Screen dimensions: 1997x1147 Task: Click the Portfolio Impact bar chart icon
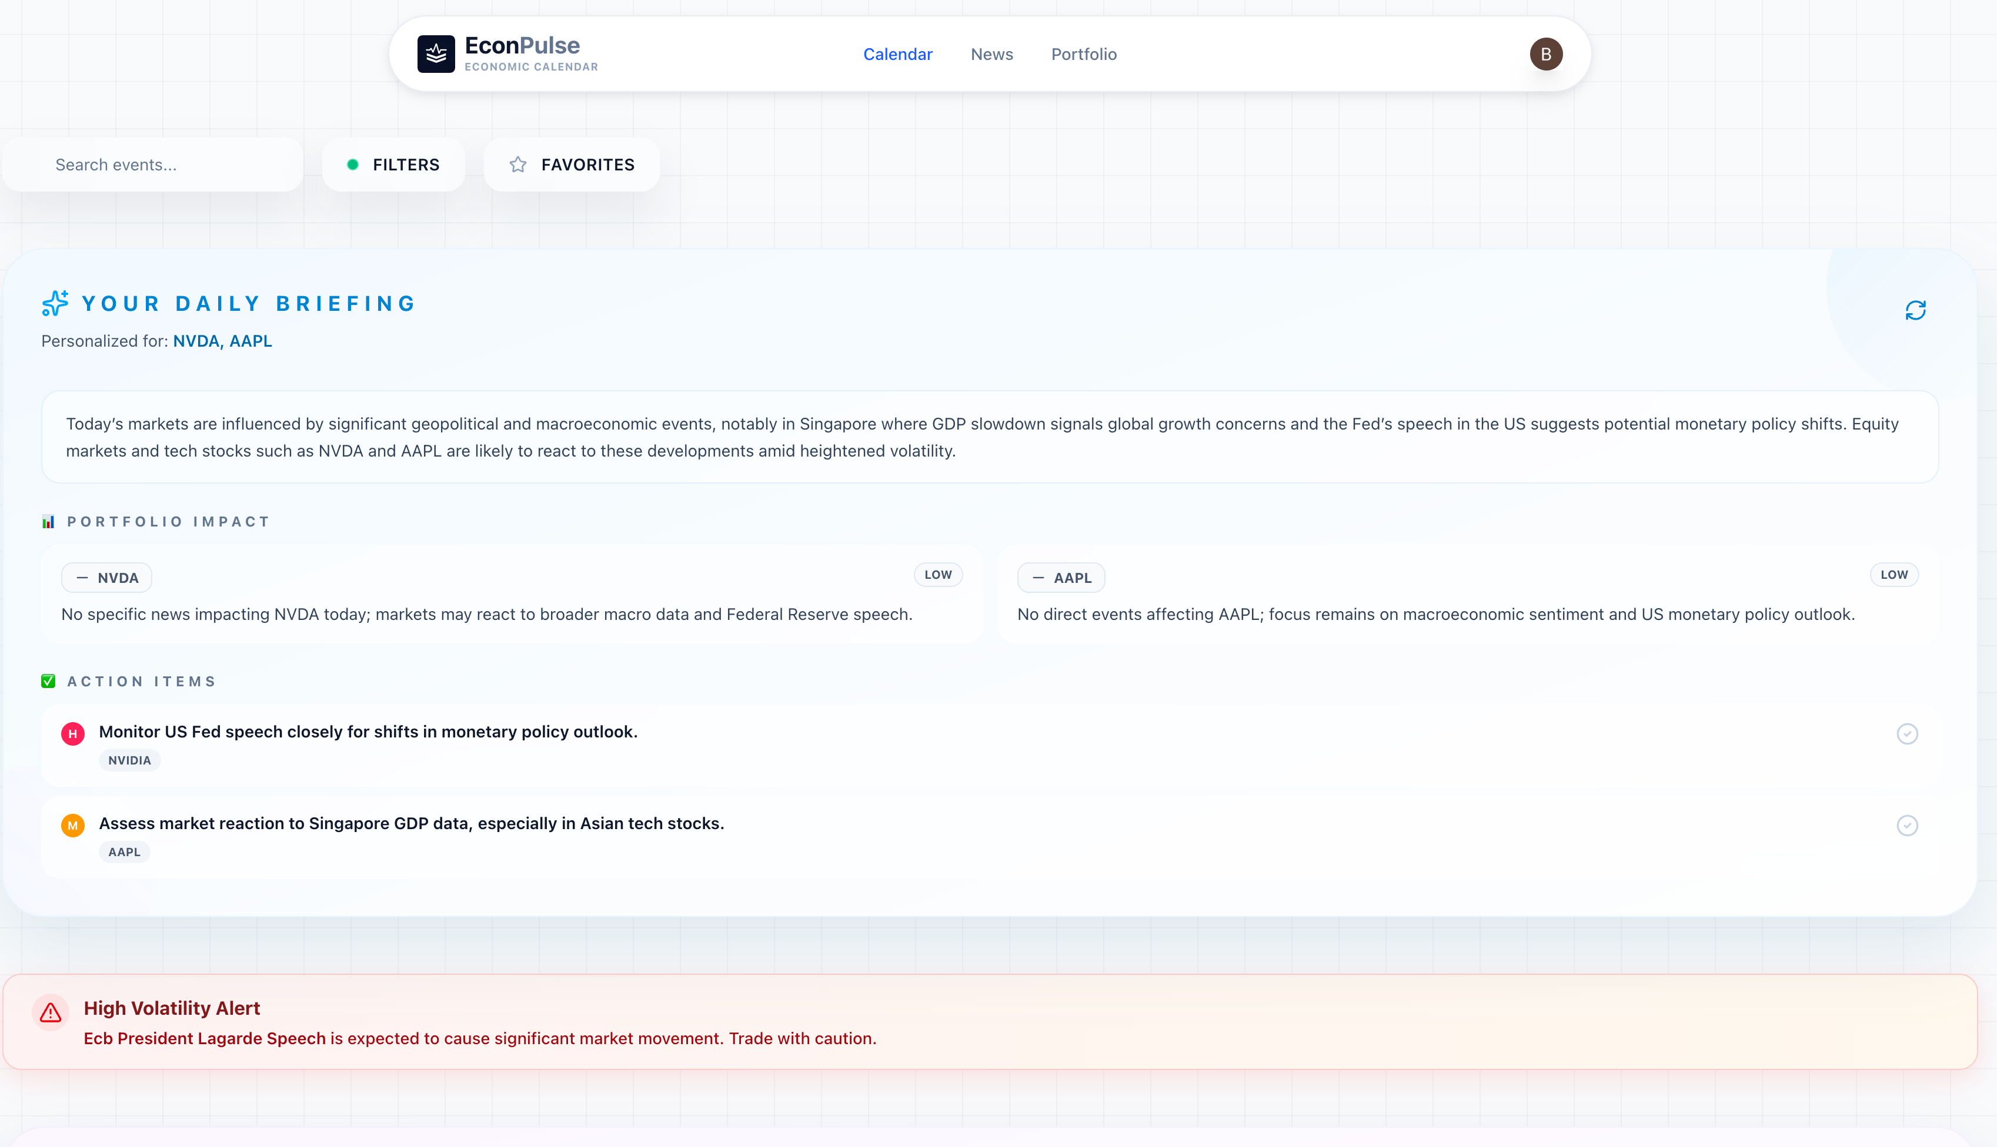click(48, 521)
